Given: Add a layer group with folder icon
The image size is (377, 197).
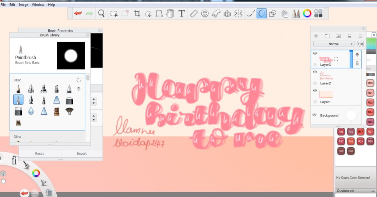Looking at the screenshot, I should 327,36.
